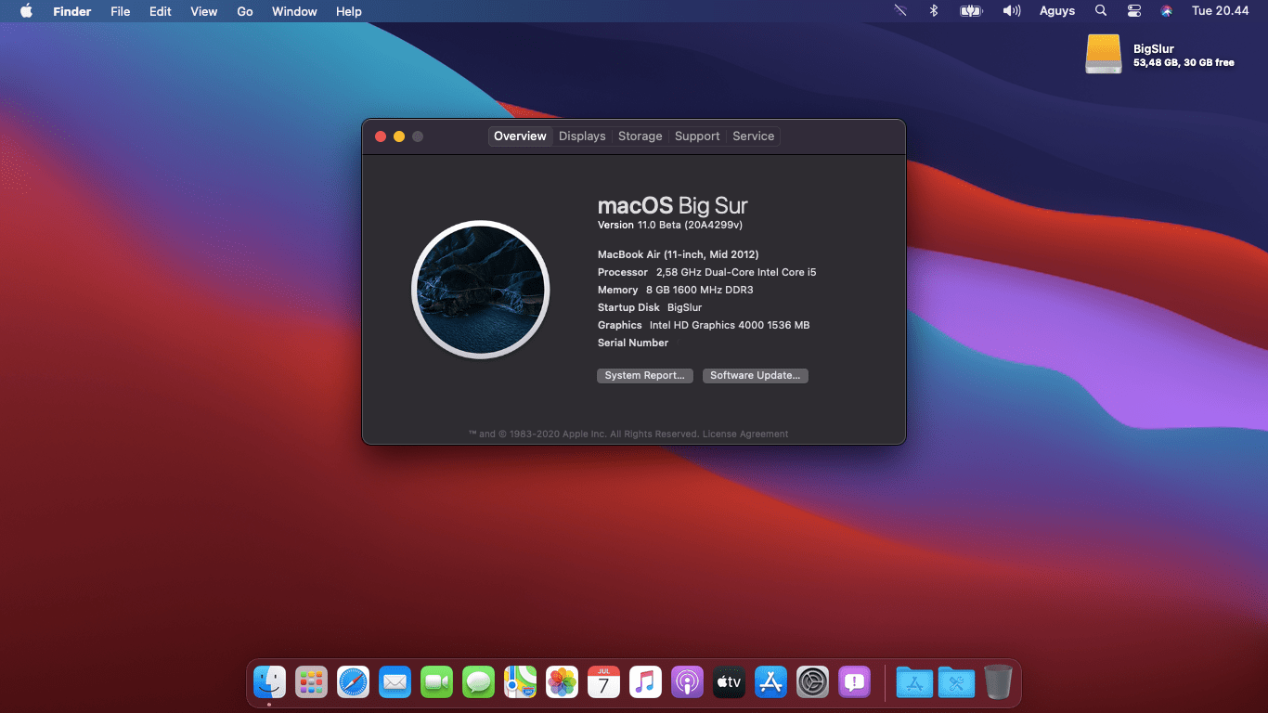Viewport: 1268px width, 713px height.
Task: Open the Aguys user menu
Action: coord(1057,11)
